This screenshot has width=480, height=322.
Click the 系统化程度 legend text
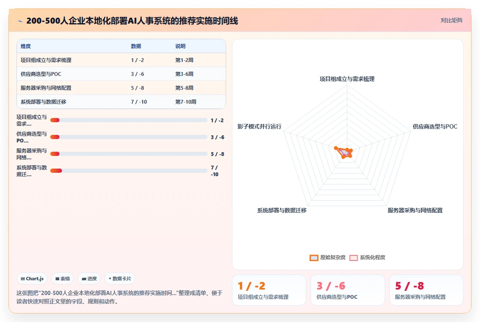[x=372, y=258]
